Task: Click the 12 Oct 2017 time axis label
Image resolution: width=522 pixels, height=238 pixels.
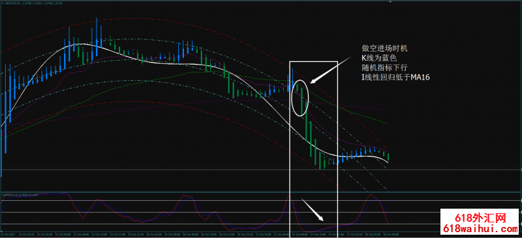Action: tap(7, 234)
